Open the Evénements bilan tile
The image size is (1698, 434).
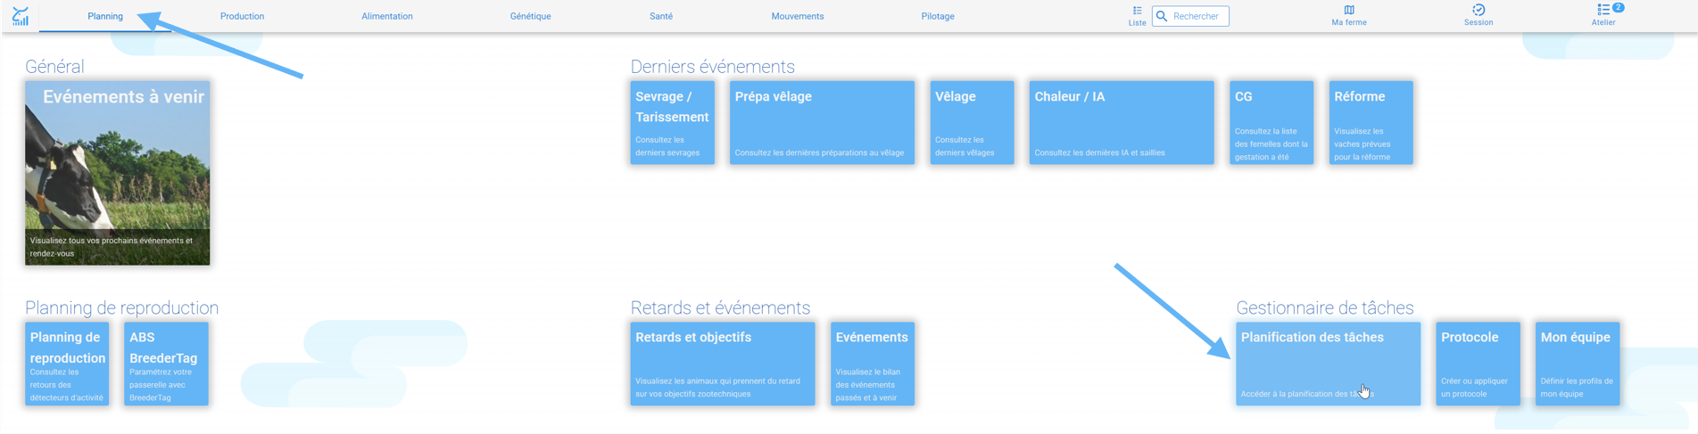tap(873, 364)
